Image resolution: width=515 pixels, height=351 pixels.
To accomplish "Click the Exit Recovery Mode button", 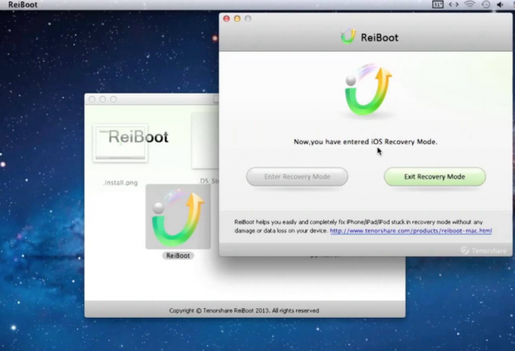I will (434, 177).
